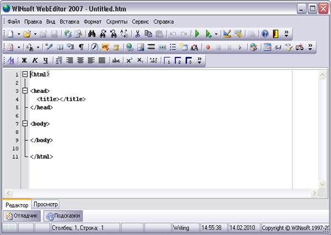Switch to the Редактор tab
The image size is (331, 235).
tap(17, 205)
